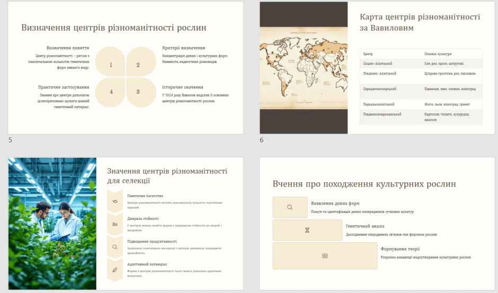
Task: Click the Карта центрів різноманітності slide title
Action: (420, 22)
